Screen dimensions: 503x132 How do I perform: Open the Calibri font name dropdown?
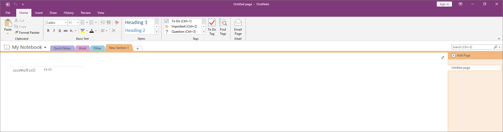coord(66,23)
